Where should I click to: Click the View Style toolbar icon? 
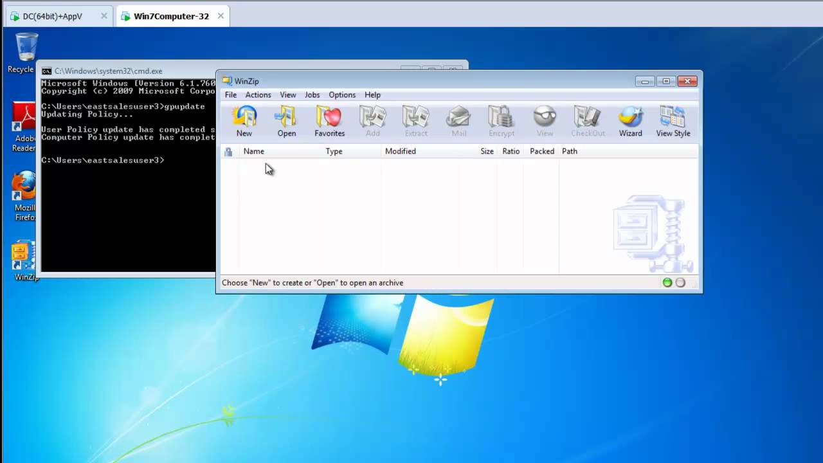coord(673,122)
